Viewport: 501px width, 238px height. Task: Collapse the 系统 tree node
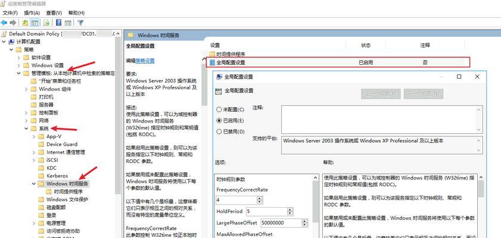pos(26,129)
